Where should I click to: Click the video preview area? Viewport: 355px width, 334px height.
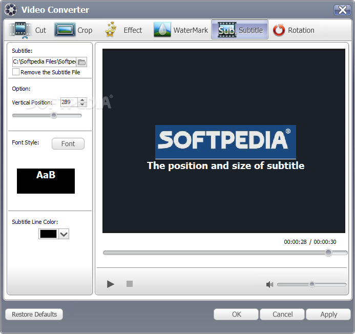coord(224,141)
